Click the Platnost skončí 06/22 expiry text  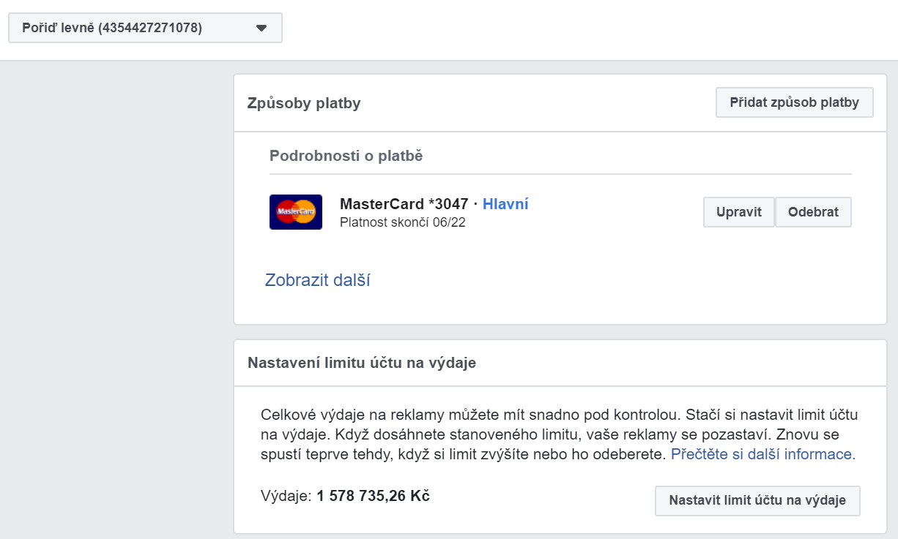[x=403, y=222]
